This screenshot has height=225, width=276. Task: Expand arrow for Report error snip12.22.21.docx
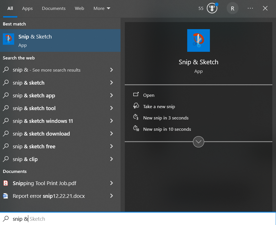[x=111, y=196]
